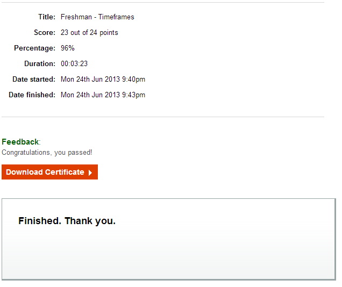The height and width of the screenshot is (287, 342).
Task: Click the score 23 out of 24 points
Action: click(x=89, y=32)
